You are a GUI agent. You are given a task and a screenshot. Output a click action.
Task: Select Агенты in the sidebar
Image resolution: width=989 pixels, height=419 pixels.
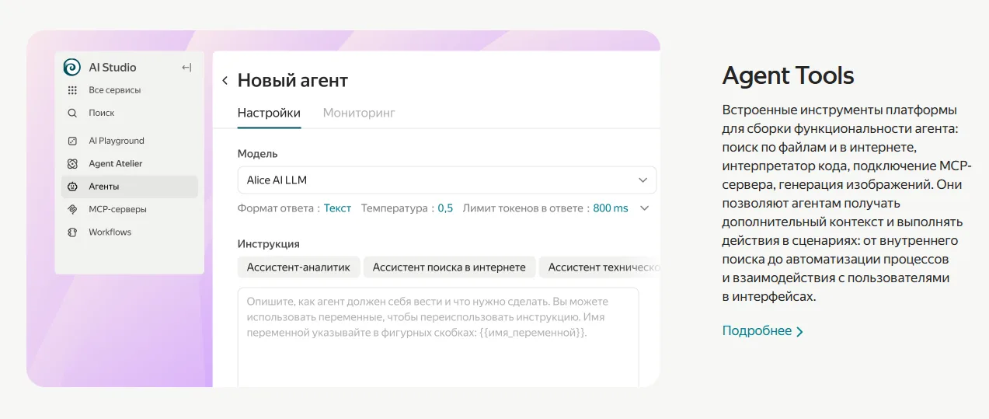click(x=130, y=187)
